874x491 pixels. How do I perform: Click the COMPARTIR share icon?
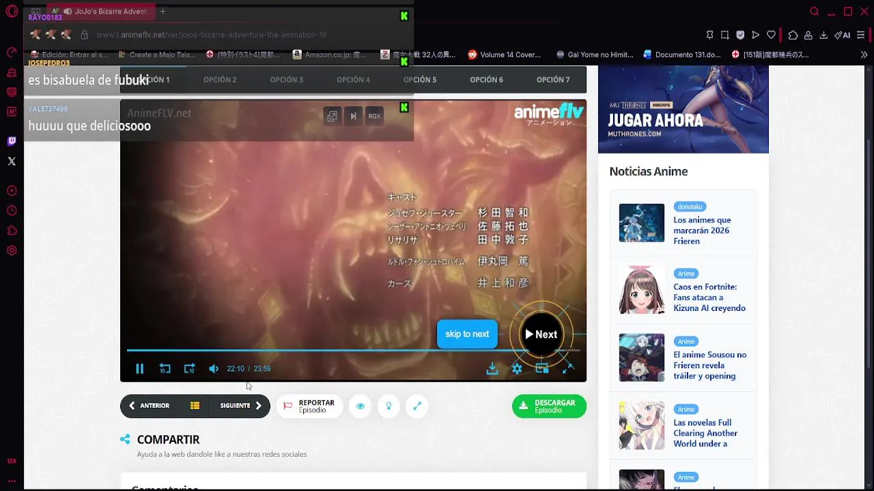[x=125, y=440]
